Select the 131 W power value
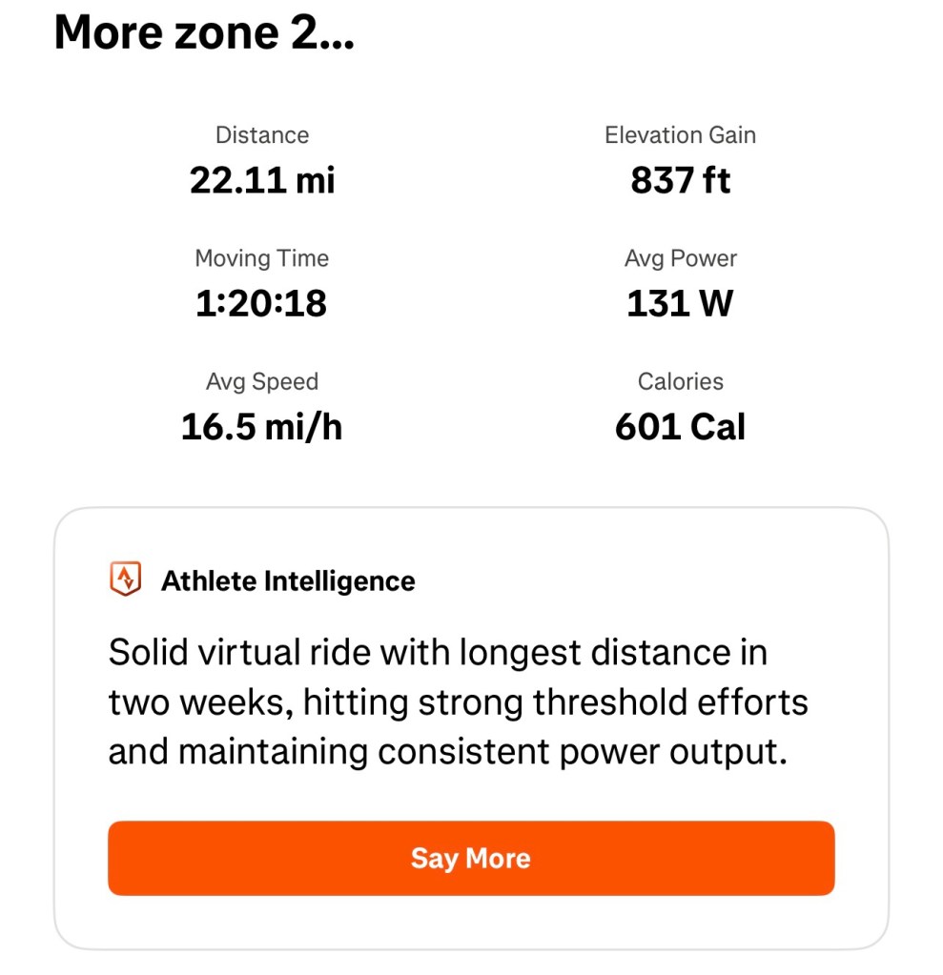 680,303
